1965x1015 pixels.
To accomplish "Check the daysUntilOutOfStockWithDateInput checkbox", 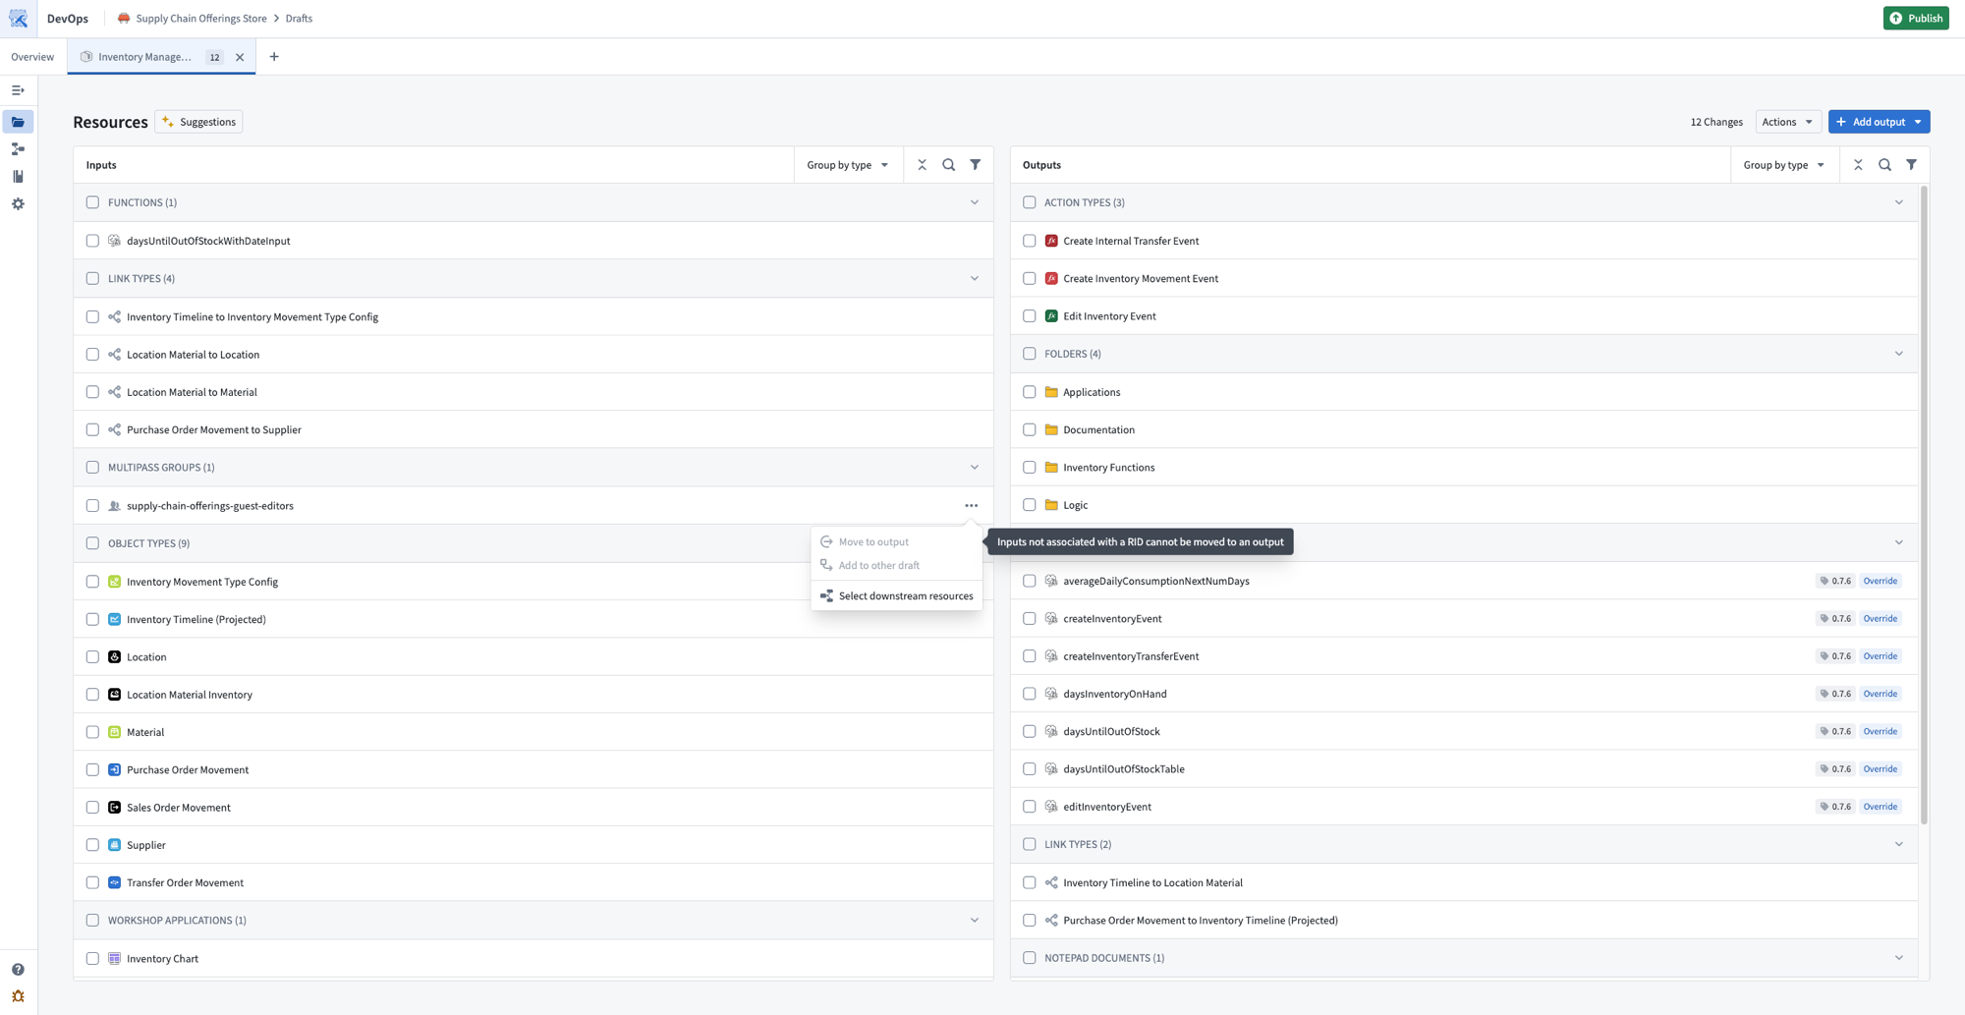I will pos(92,241).
